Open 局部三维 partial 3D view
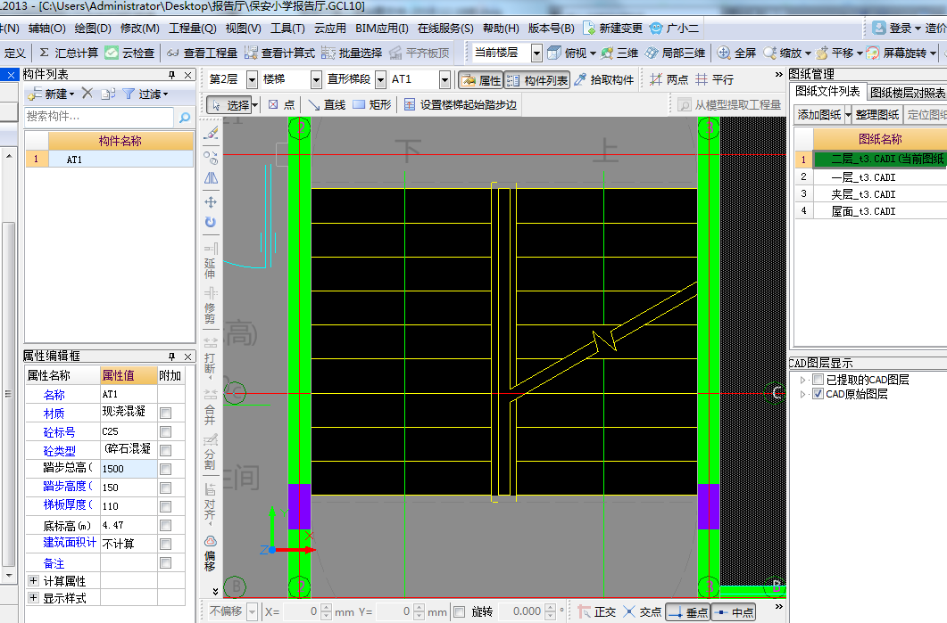This screenshot has height=623, width=947. click(675, 53)
